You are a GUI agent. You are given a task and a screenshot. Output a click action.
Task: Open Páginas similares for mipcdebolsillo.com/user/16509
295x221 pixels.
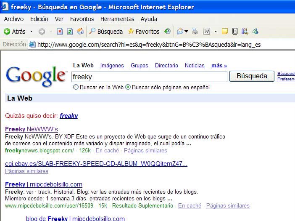click(228, 205)
